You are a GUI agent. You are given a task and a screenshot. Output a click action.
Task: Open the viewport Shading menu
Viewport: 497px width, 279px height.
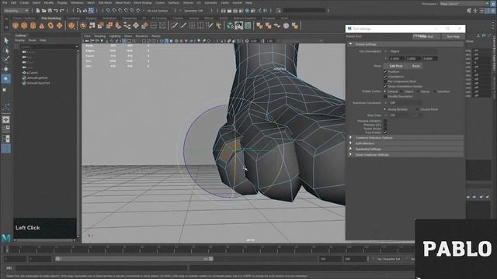tap(99, 36)
